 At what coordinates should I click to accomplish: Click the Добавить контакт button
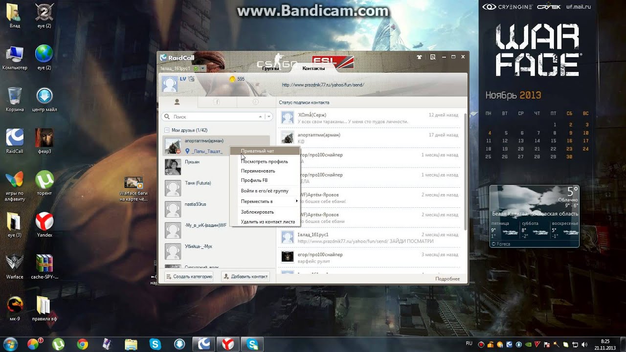[246, 277]
